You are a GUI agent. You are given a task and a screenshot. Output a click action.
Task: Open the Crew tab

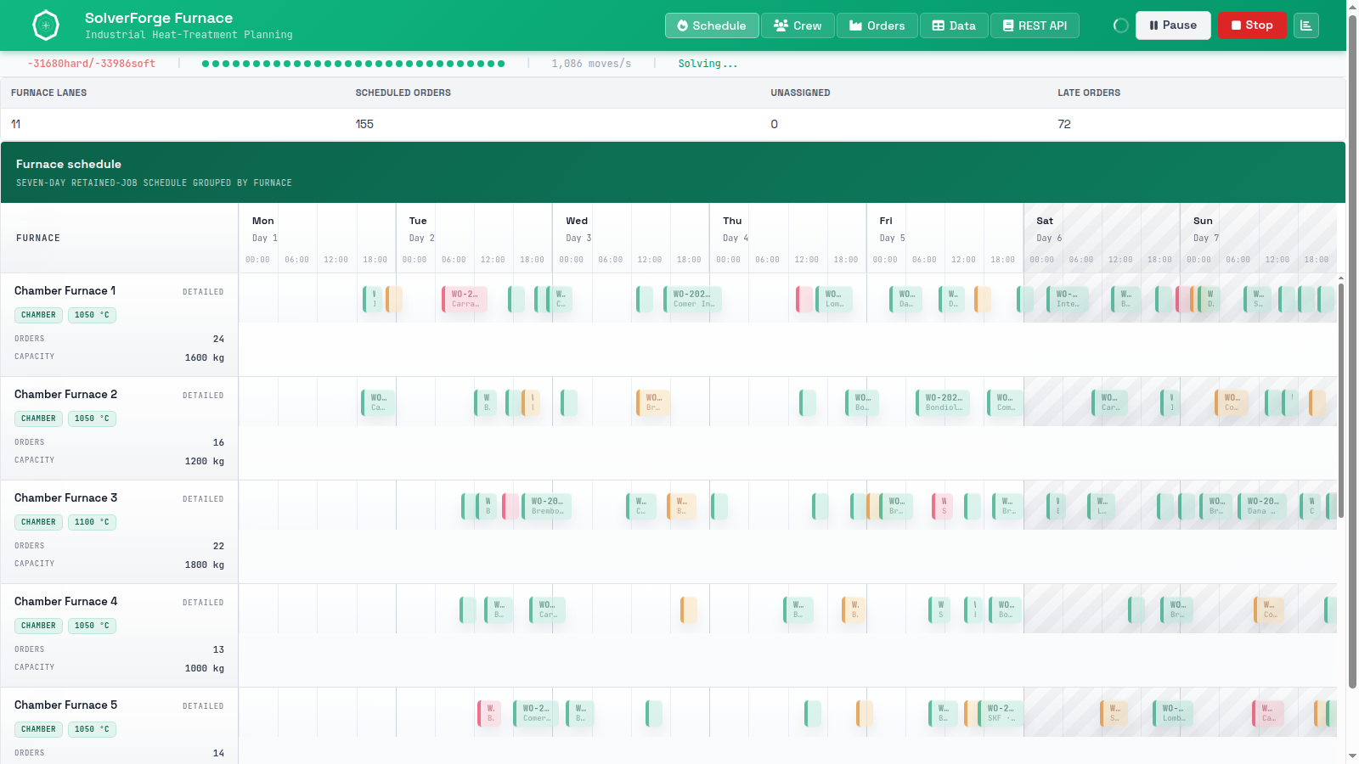point(798,25)
